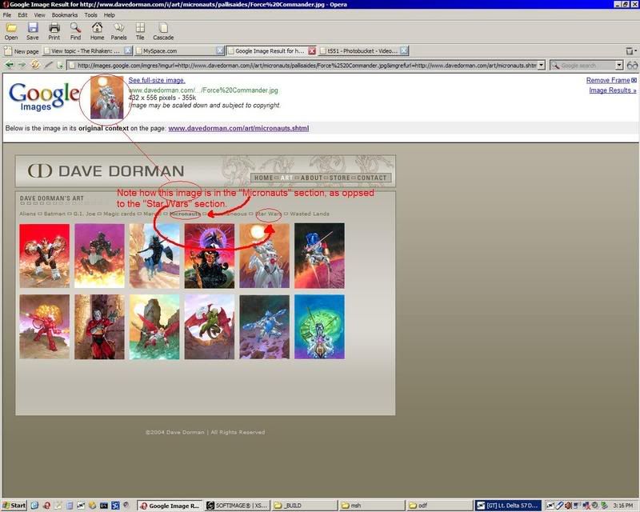Screen dimensions: 640x512
Task: Expand the address bar dropdown arrow
Action: tap(542, 65)
